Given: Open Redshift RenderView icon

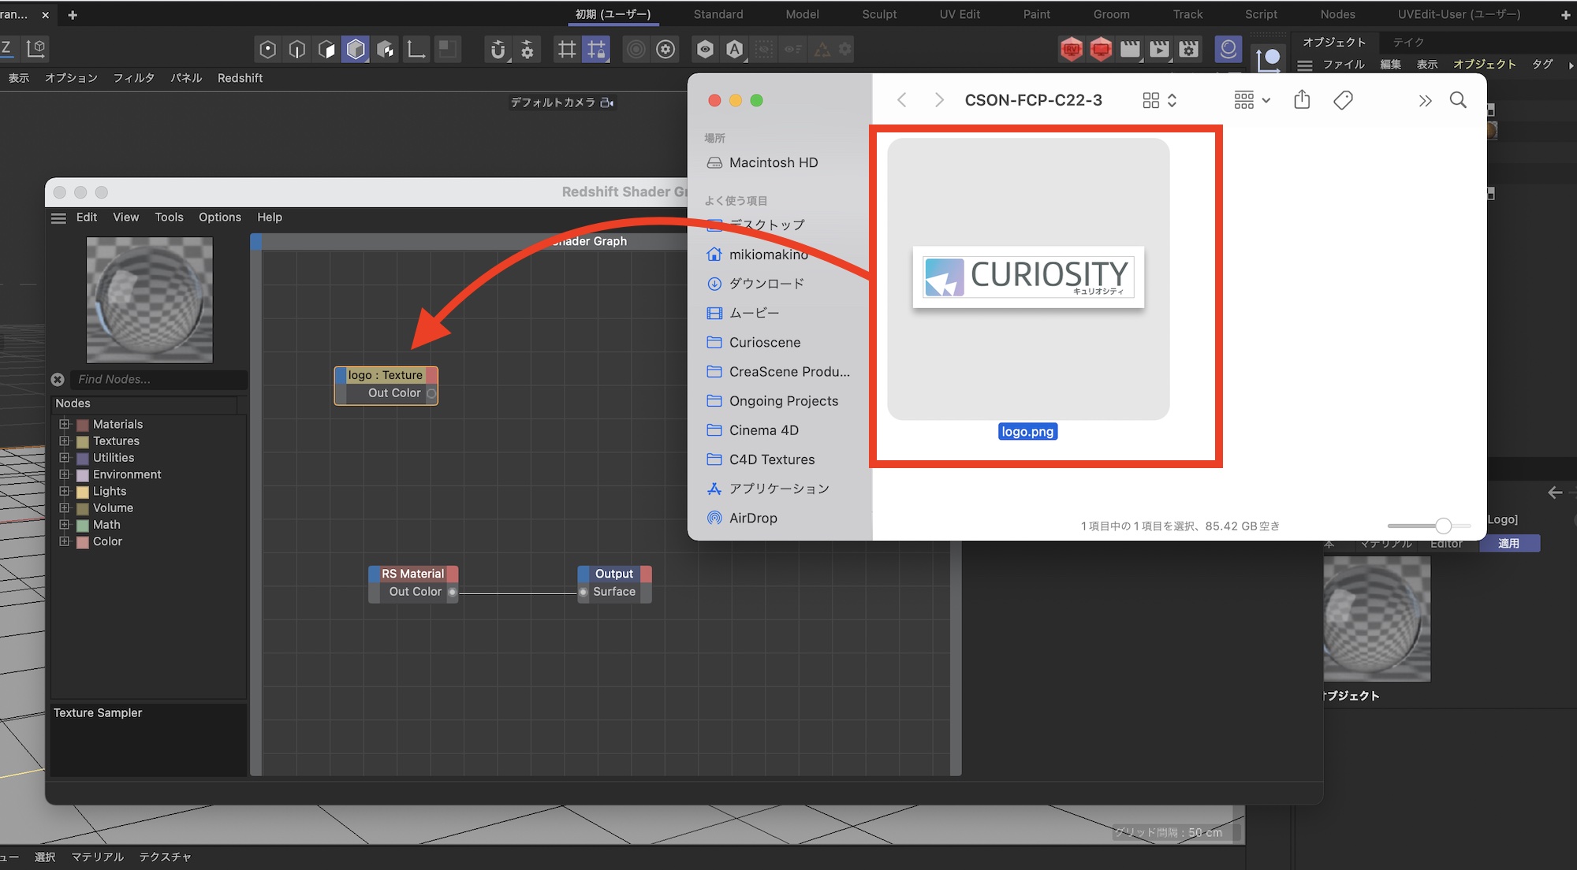Looking at the screenshot, I should 1072,50.
